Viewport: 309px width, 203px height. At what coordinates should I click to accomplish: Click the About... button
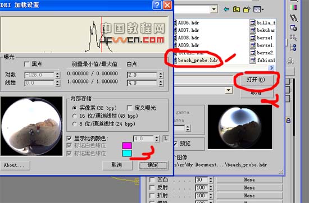pyautogui.click(x=15, y=165)
